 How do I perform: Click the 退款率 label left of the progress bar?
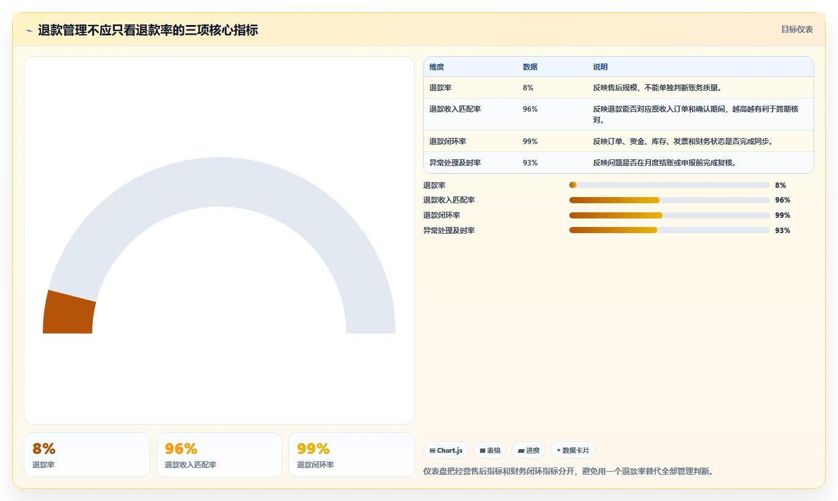434,185
